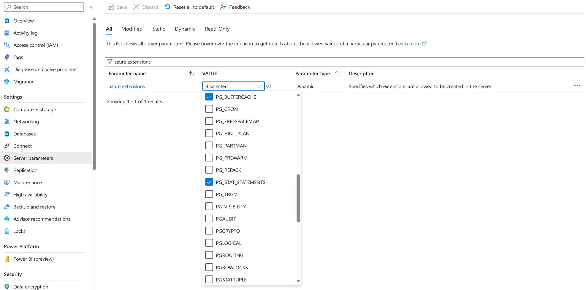Click the Advisor recommendations icon

(7, 219)
